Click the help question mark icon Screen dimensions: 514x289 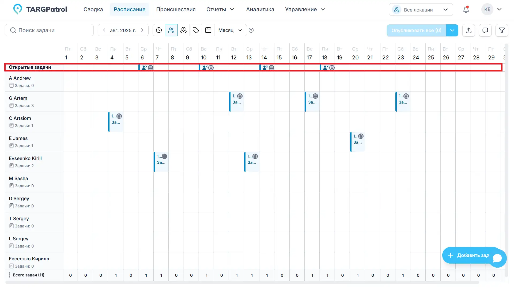click(x=251, y=30)
